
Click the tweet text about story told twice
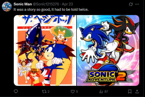[x=51, y=9]
